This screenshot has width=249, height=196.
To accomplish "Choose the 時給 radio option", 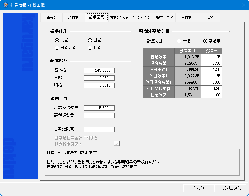I will tap(90, 48).
